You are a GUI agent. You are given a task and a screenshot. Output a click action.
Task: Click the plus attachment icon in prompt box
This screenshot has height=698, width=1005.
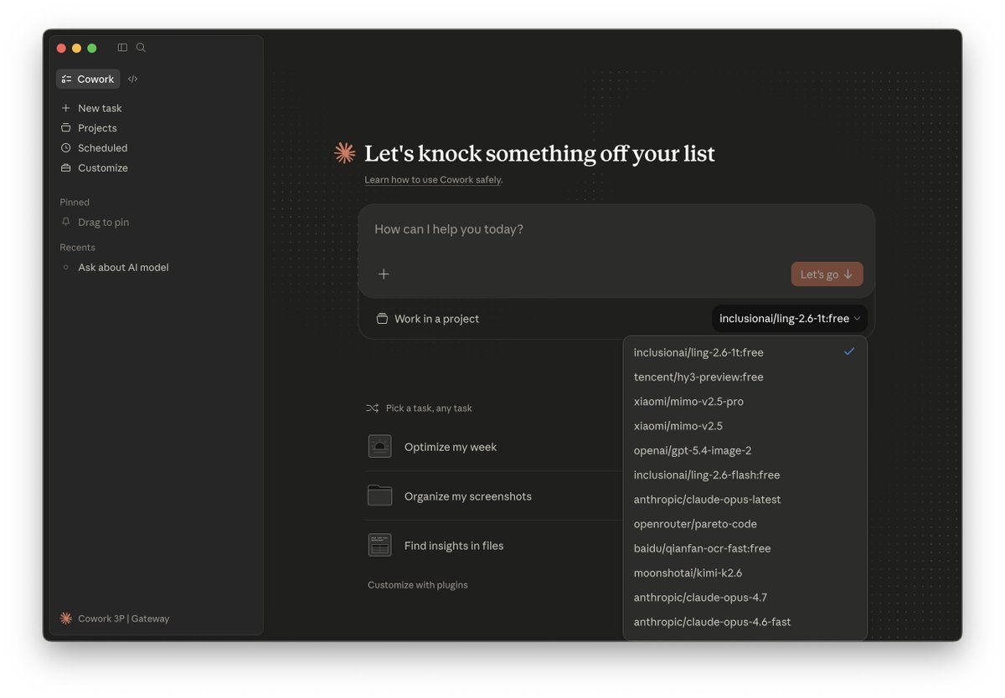coord(384,275)
